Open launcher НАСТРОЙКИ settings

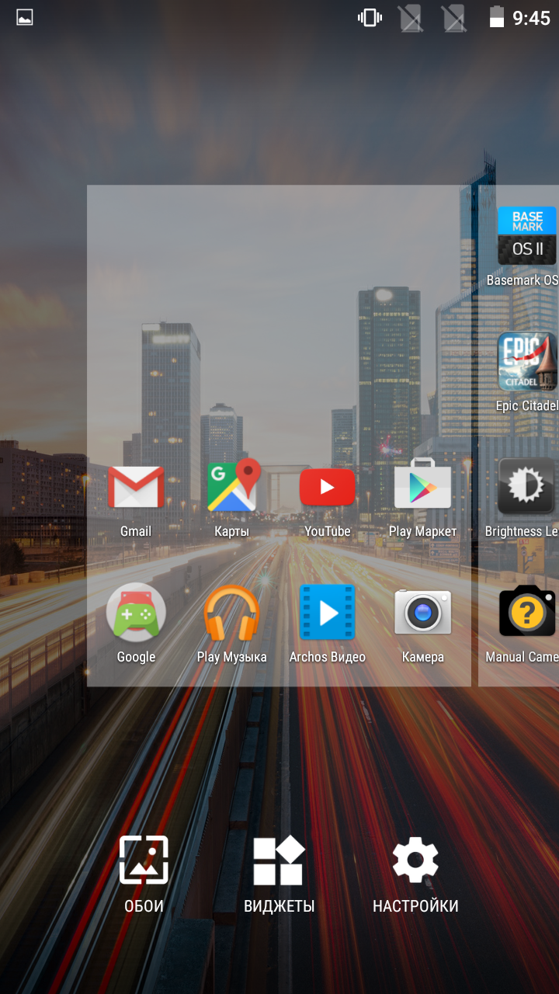point(415,875)
